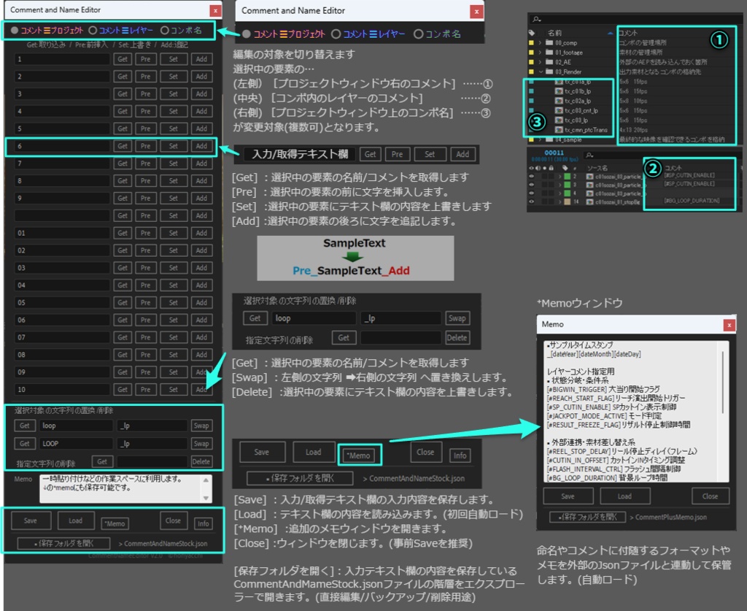Hide timeline layer 14 with its eye toggle
The image size is (747, 611).
532,202
